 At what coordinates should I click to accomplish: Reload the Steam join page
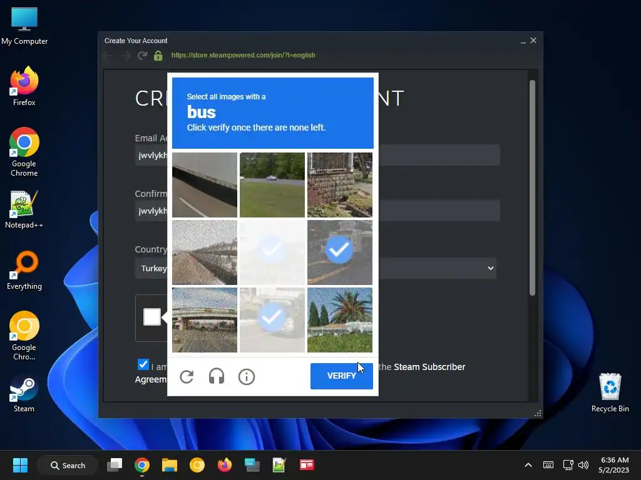tap(142, 56)
